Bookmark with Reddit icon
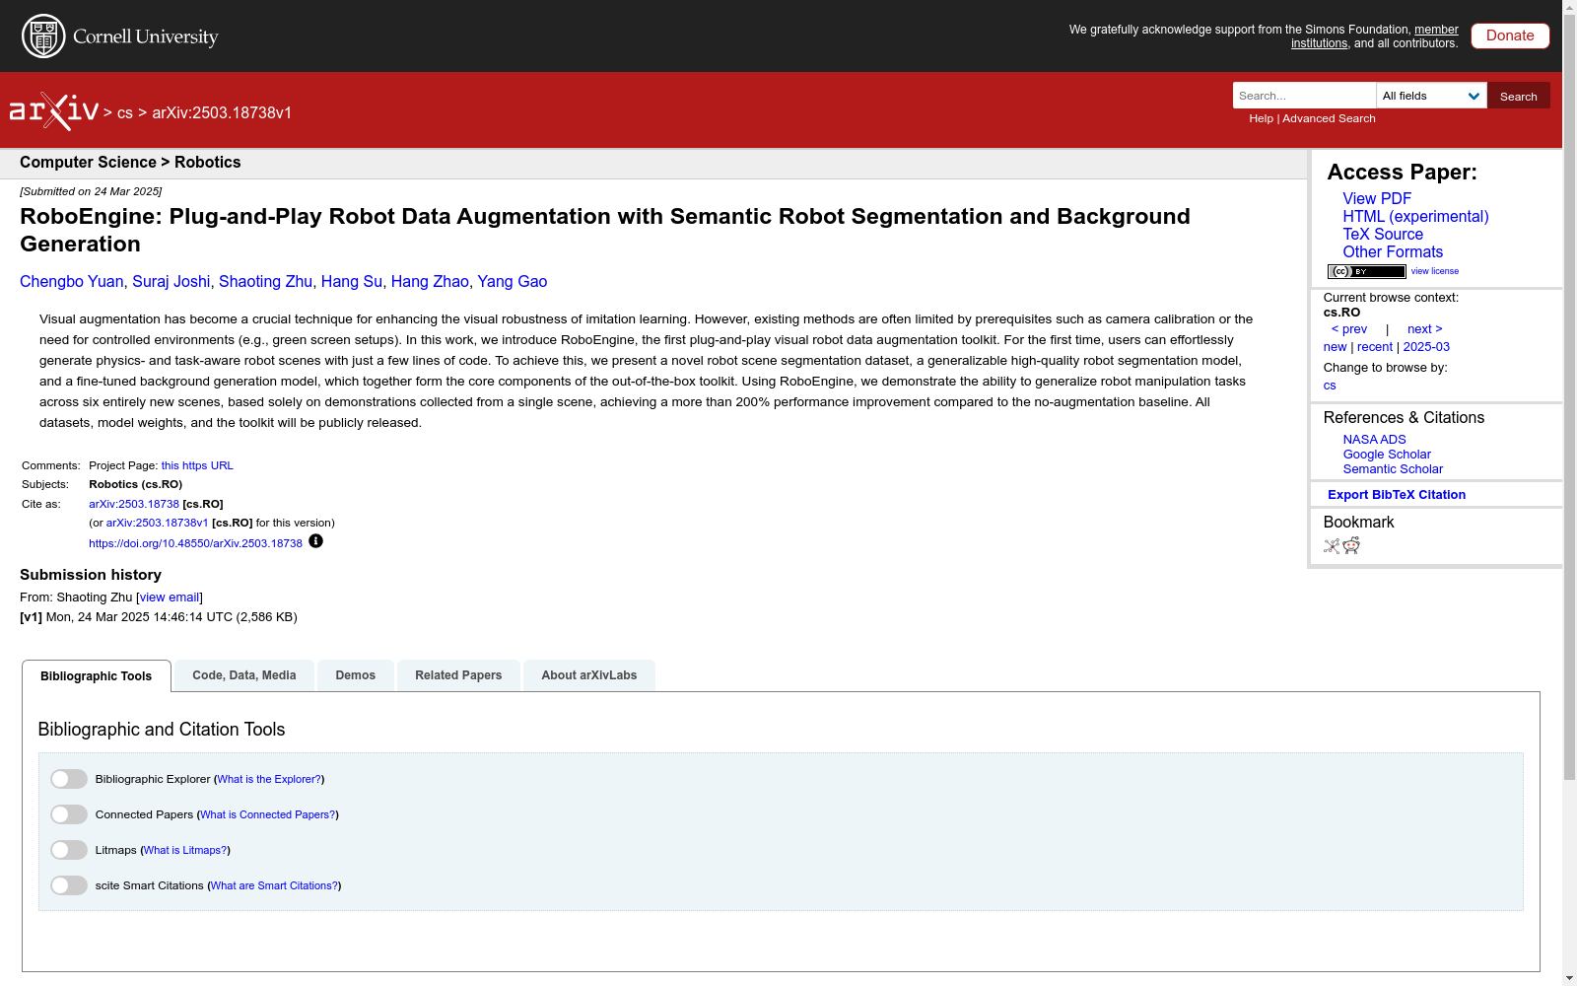The height and width of the screenshot is (986, 1577). (x=1351, y=546)
